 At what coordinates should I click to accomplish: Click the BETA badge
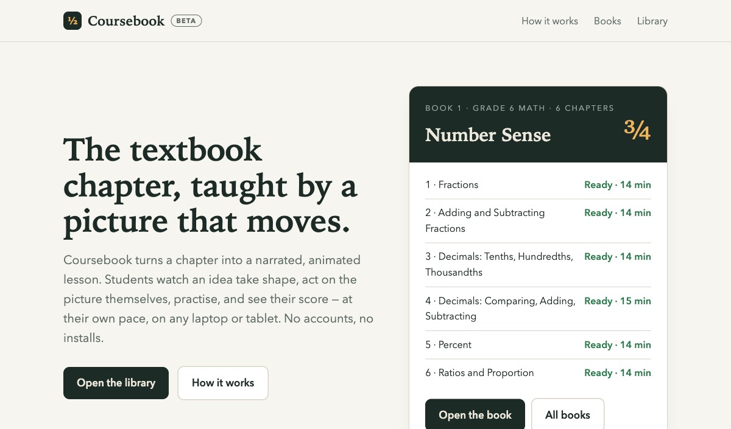click(x=186, y=21)
